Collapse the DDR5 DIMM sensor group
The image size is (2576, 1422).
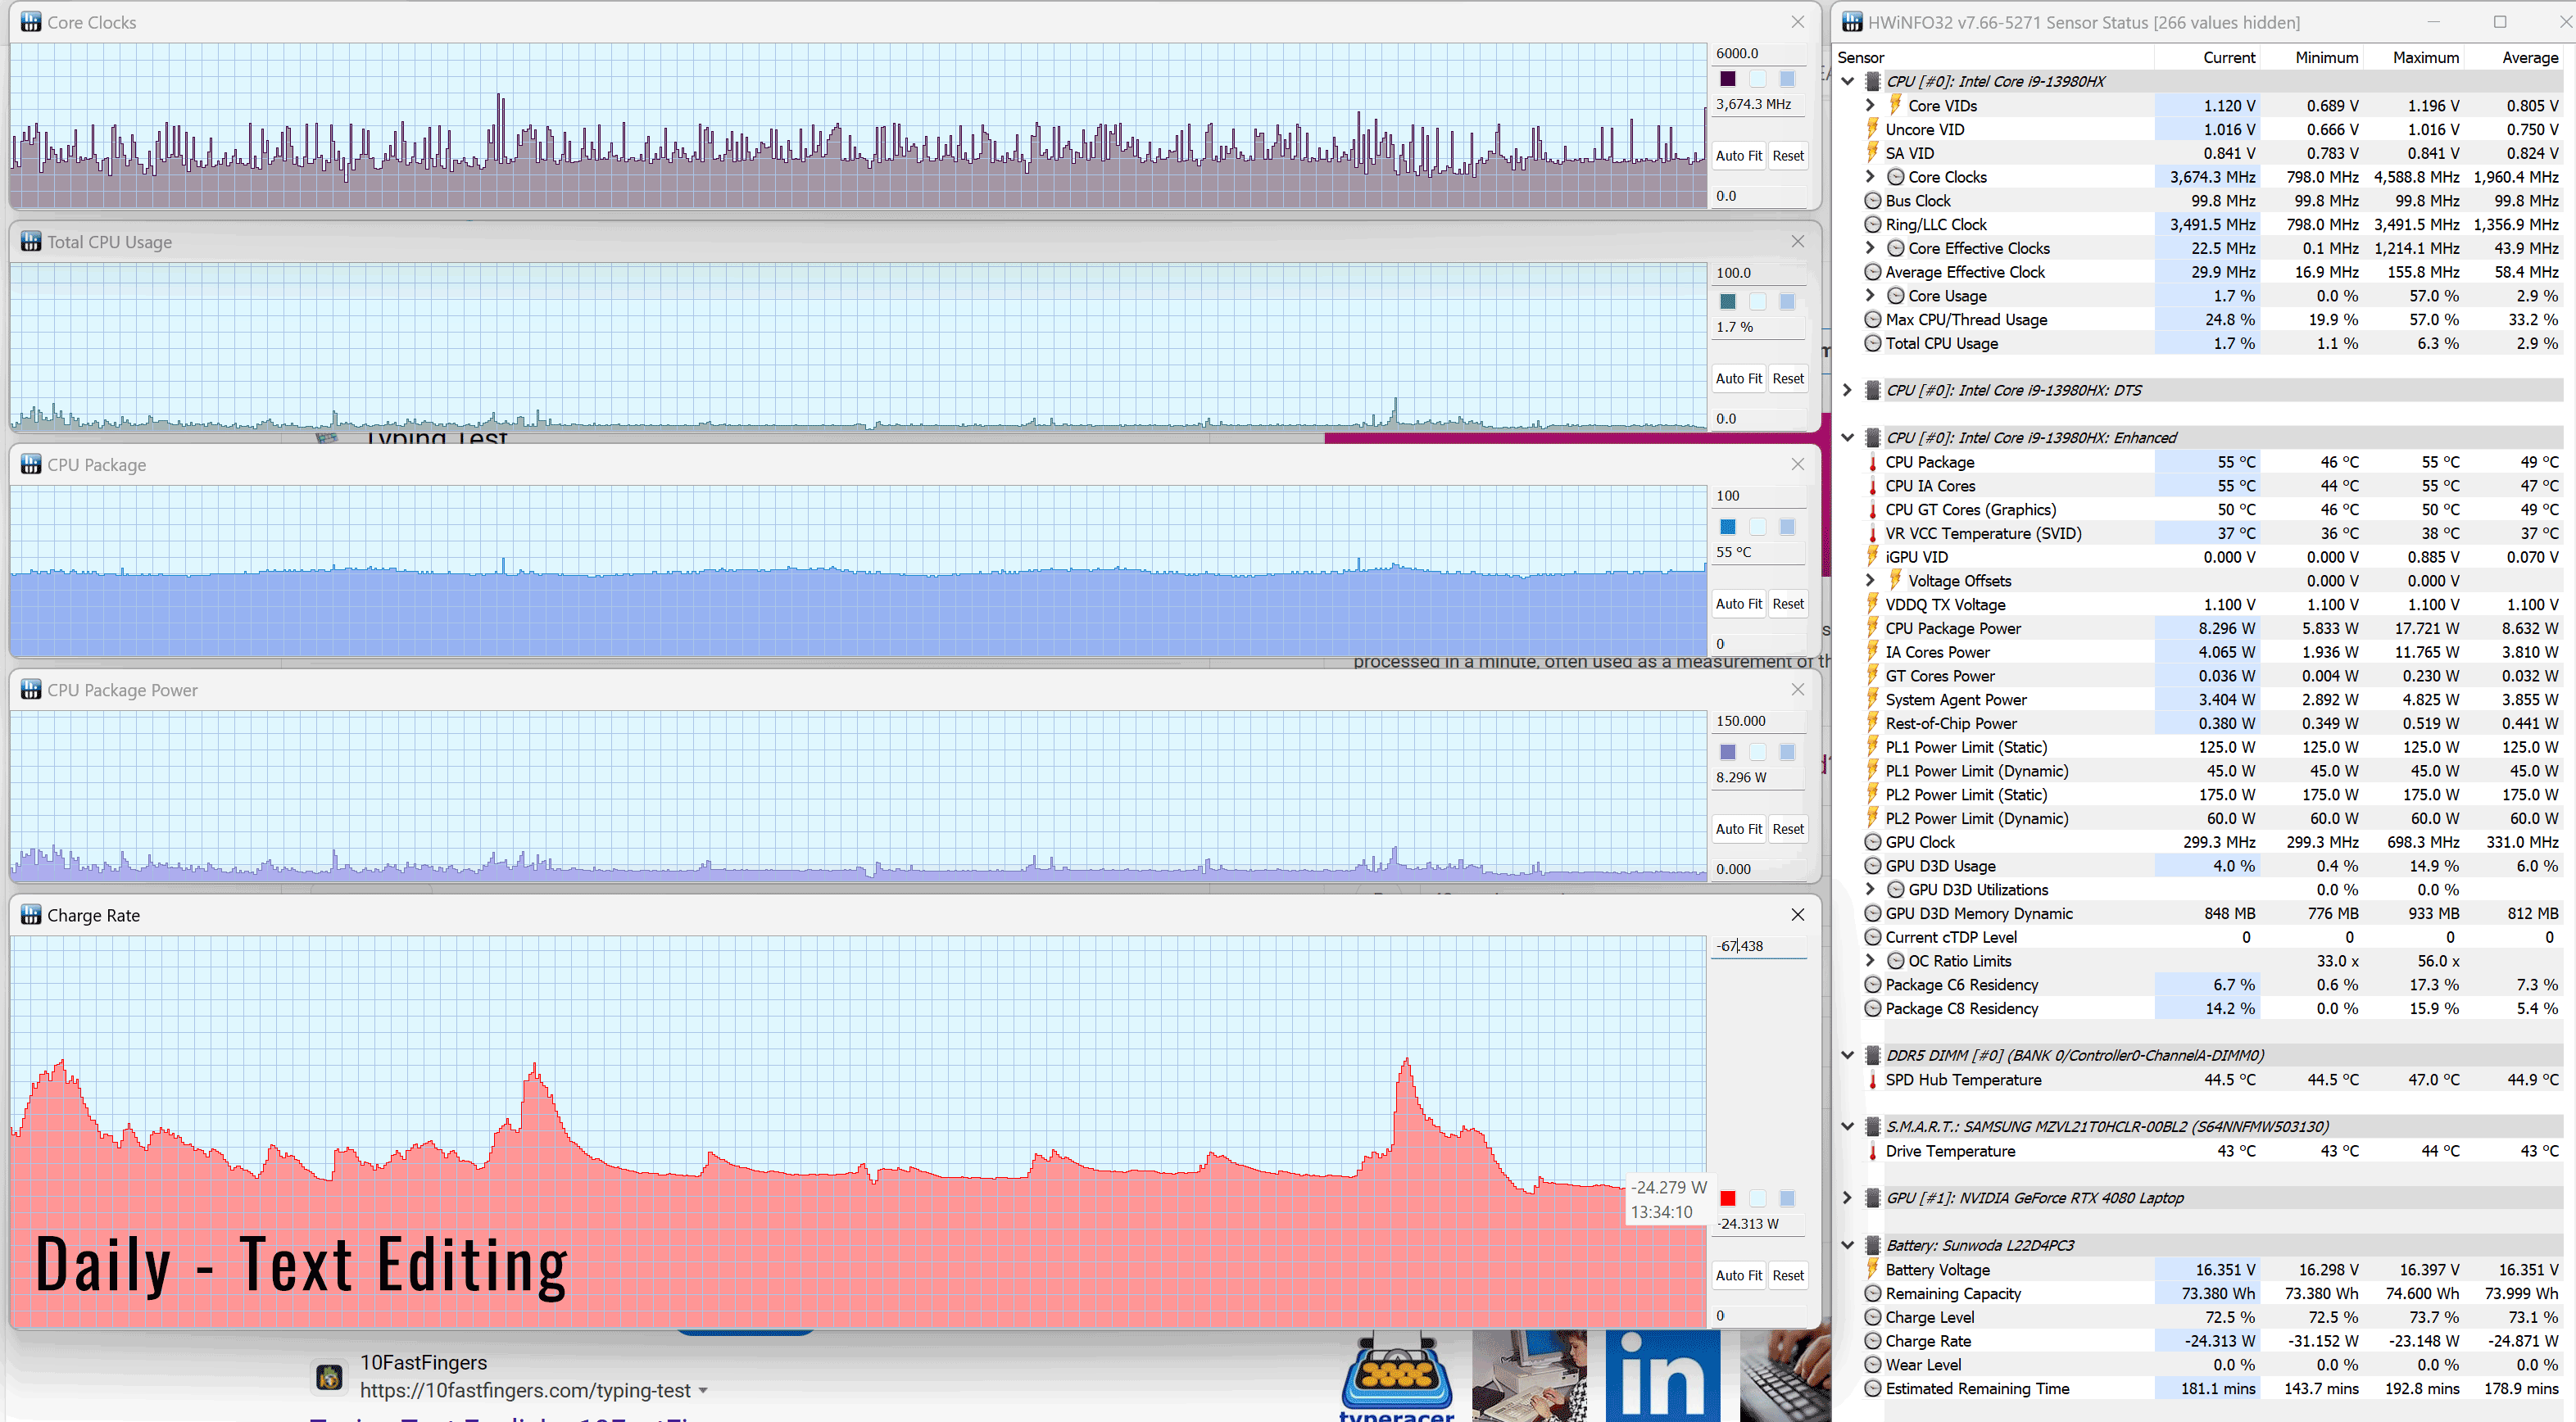pyautogui.click(x=1847, y=1055)
